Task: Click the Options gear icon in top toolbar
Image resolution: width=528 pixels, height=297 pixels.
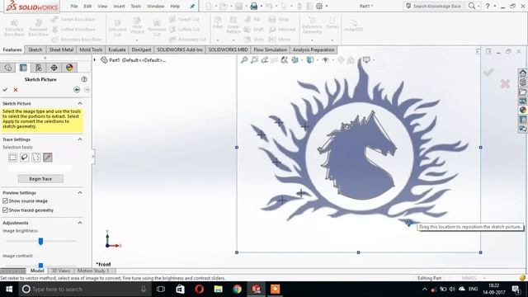Action: tap(319, 6)
